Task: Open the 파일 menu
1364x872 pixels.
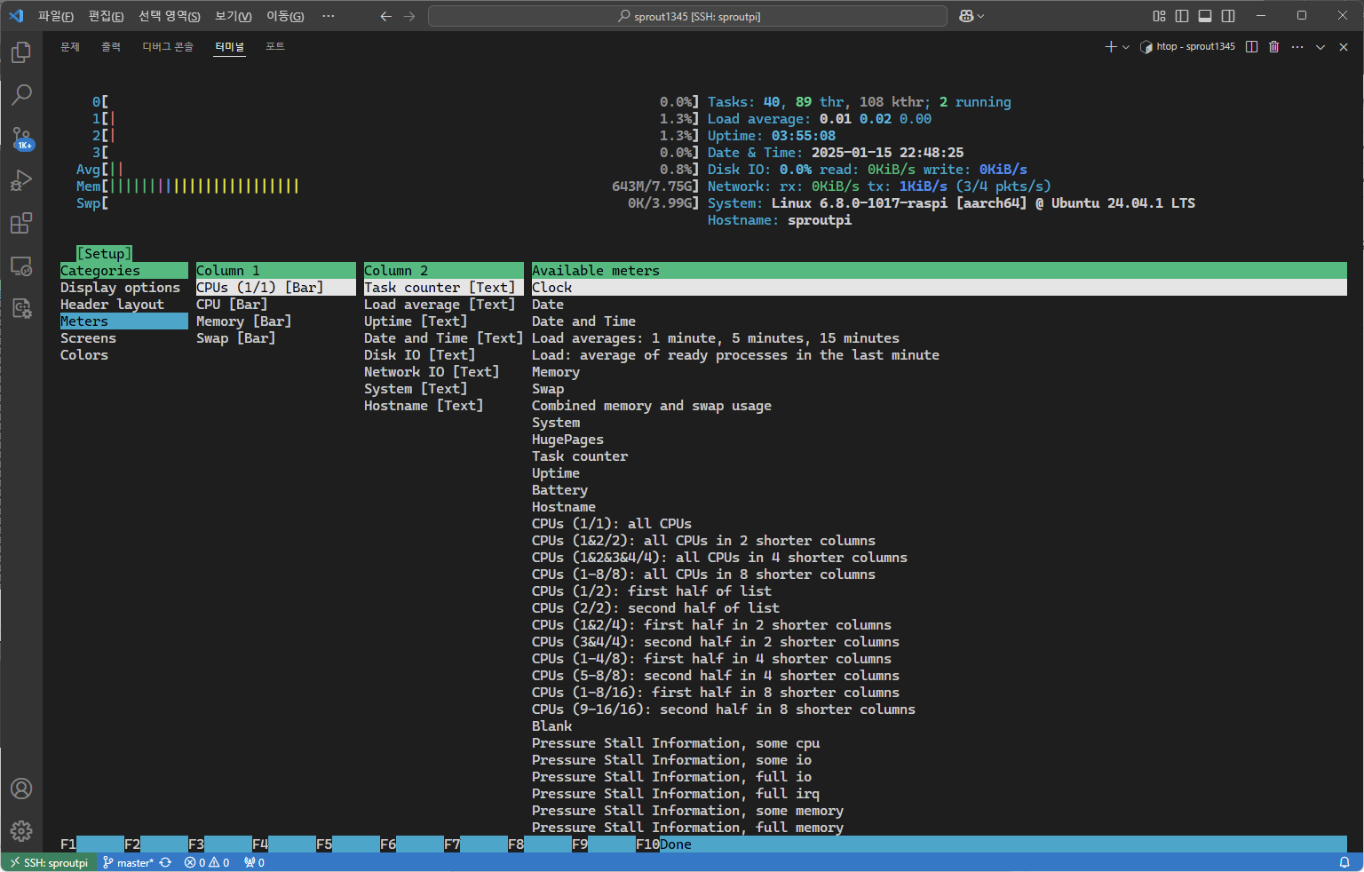Action: click(x=56, y=16)
